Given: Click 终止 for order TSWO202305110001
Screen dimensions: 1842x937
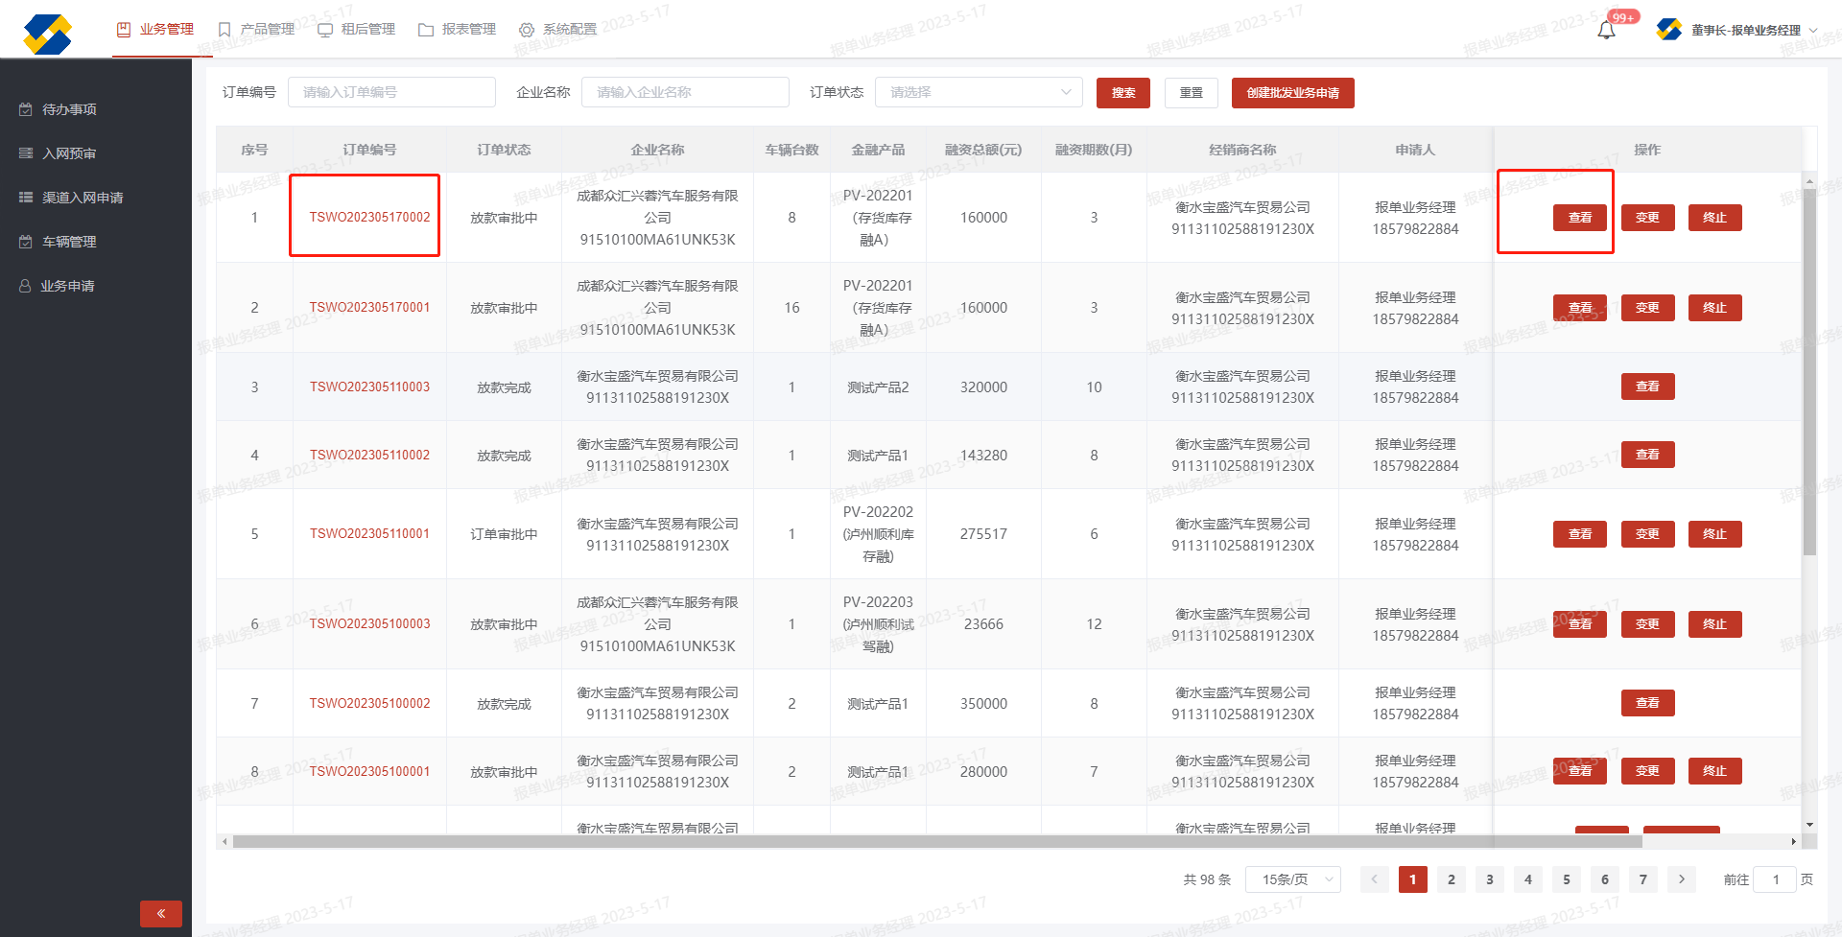Looking at the screenshot, I should coord(1714,534).
